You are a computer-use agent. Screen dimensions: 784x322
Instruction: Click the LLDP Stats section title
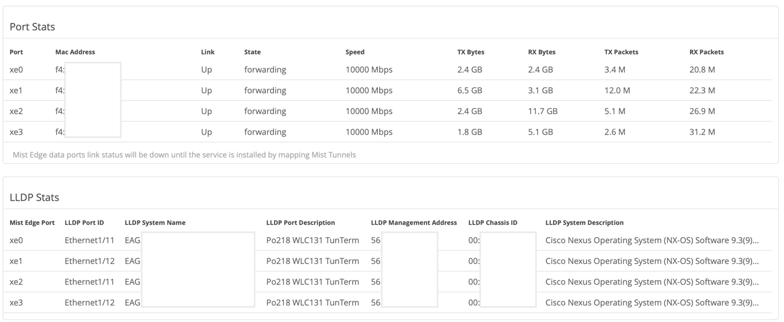(x=34, y=197)
